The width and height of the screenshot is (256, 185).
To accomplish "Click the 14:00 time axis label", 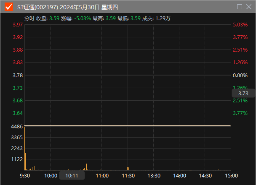I will (x=180, y=176).
